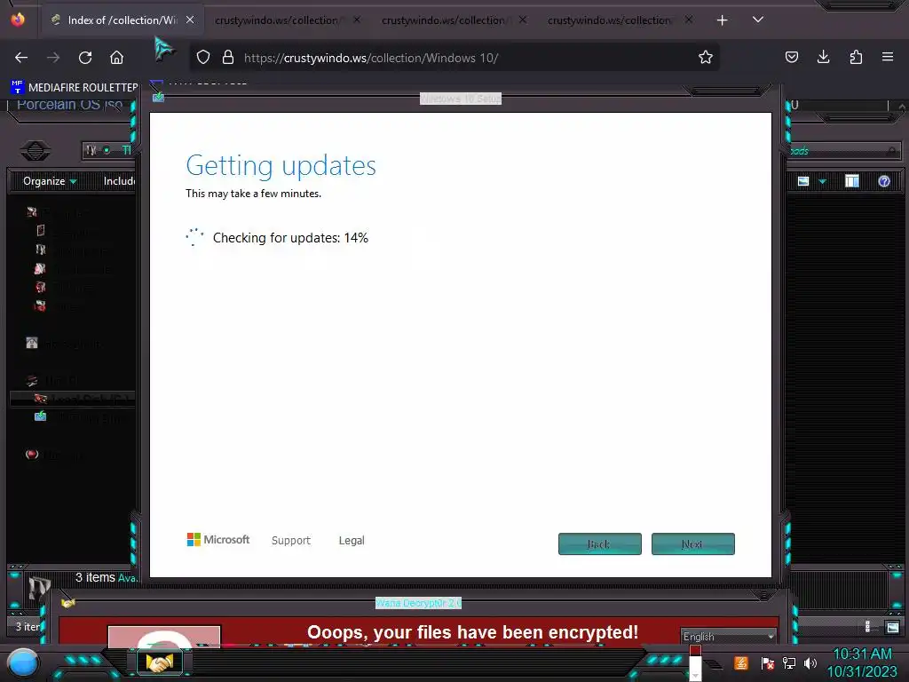Open a new Firefox tab
Image resolution: width=909 pixels, height=682 pixels.
(x=722, y=20)
